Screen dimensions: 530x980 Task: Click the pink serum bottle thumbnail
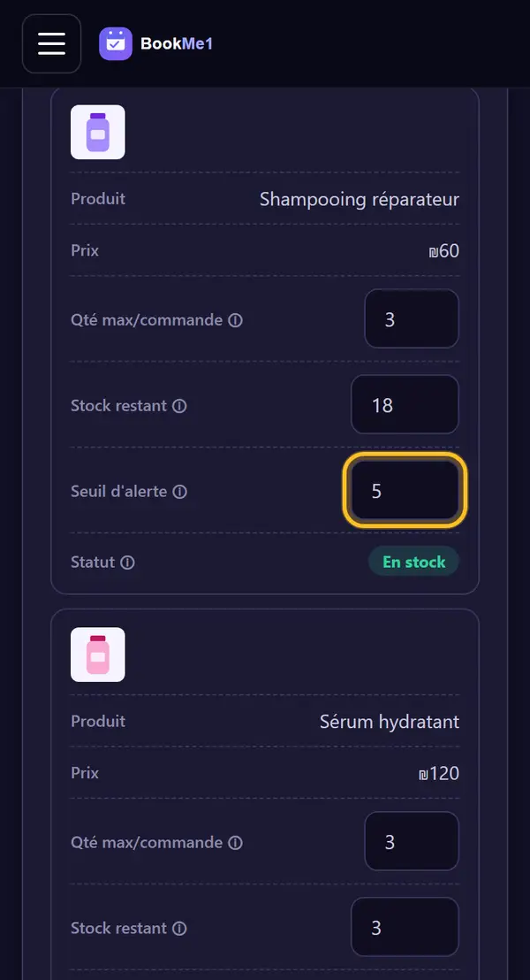[x=97, y=655]
